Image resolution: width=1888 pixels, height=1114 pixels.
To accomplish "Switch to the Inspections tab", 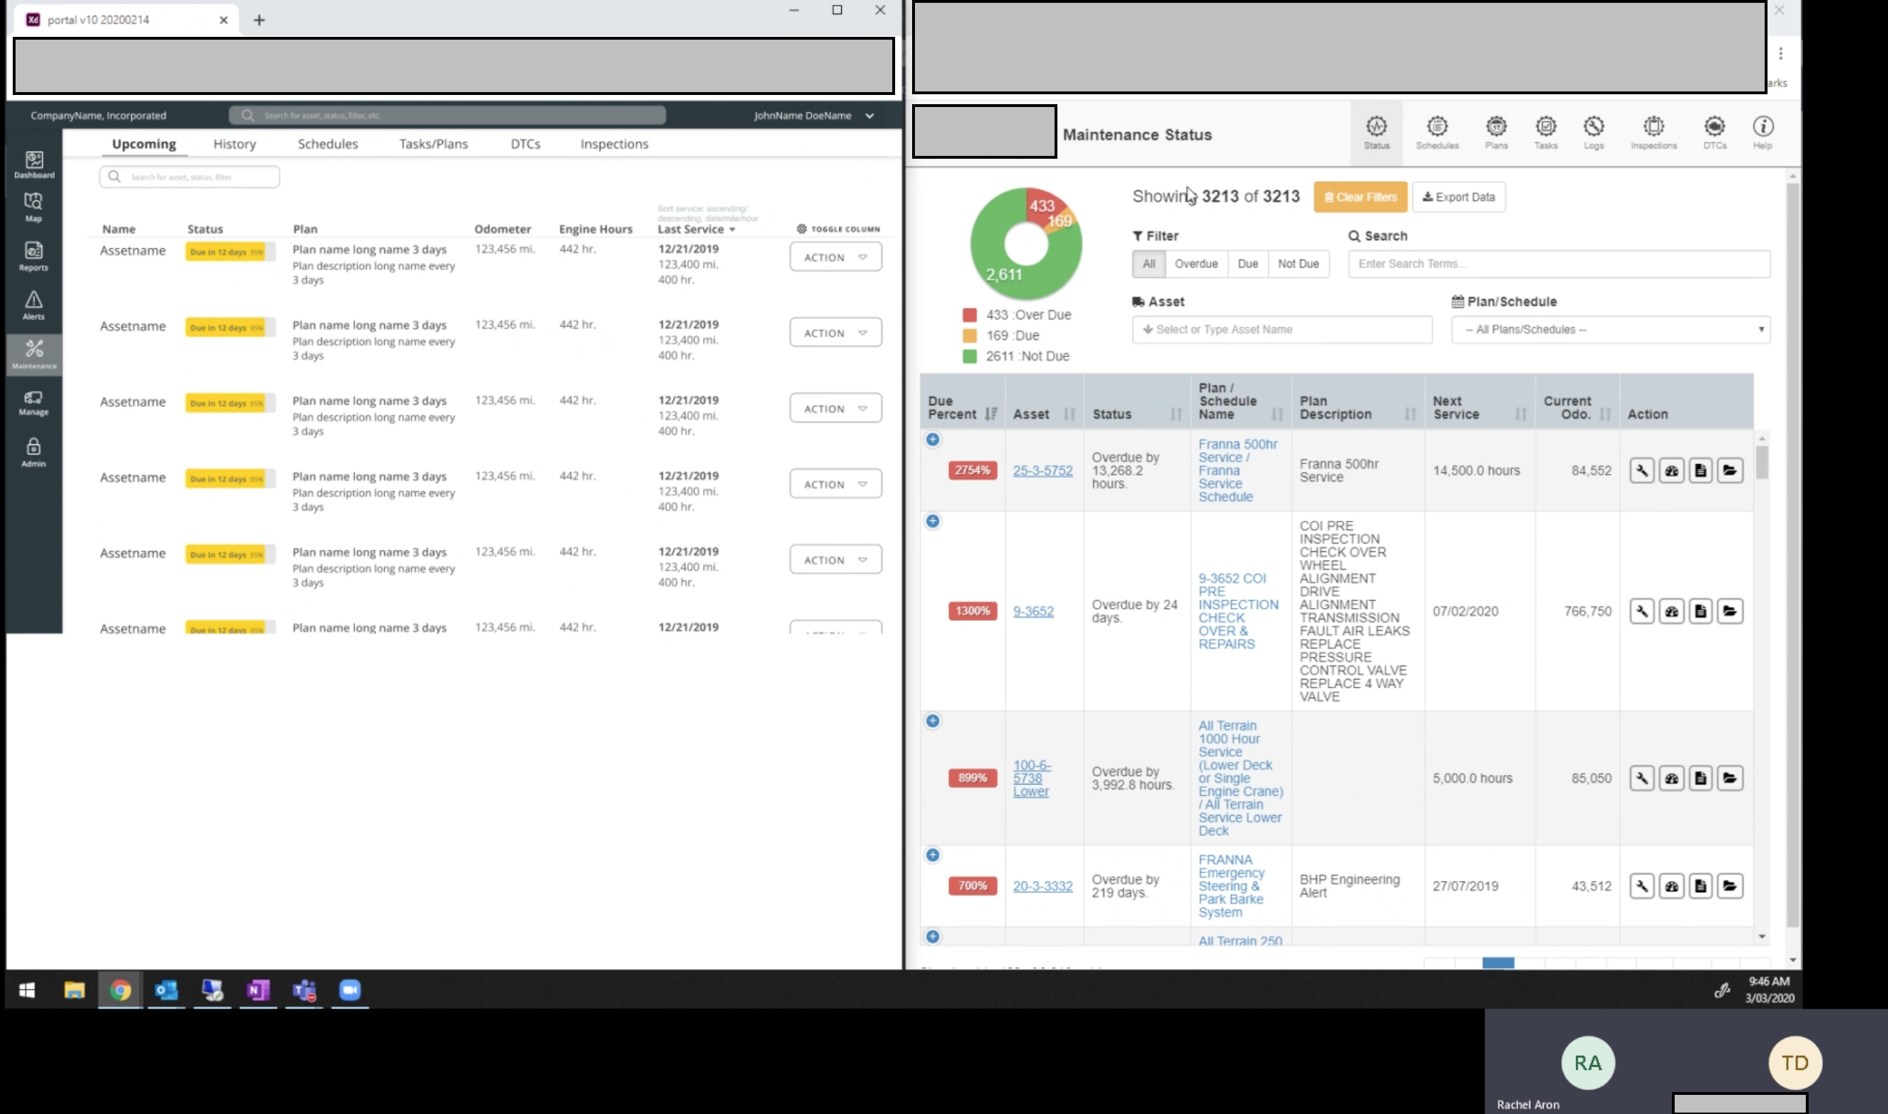I will (613, 143).
